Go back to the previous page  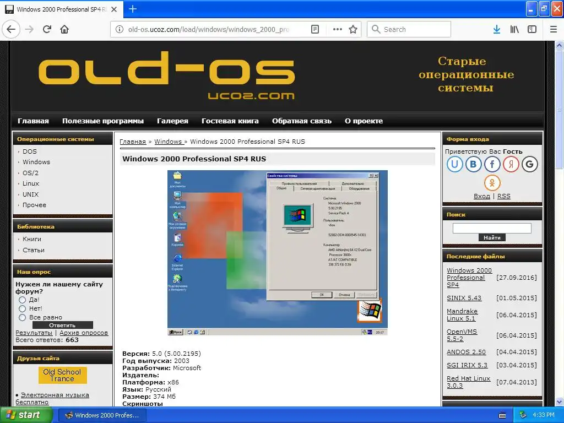tap(11, 29)
